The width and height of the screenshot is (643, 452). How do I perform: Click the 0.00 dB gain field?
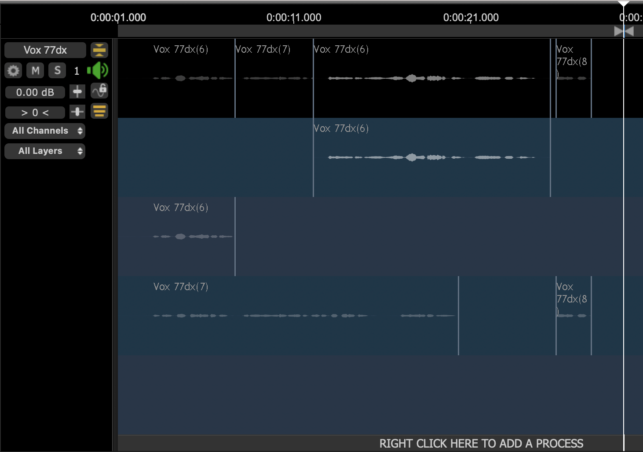(35, 92)
